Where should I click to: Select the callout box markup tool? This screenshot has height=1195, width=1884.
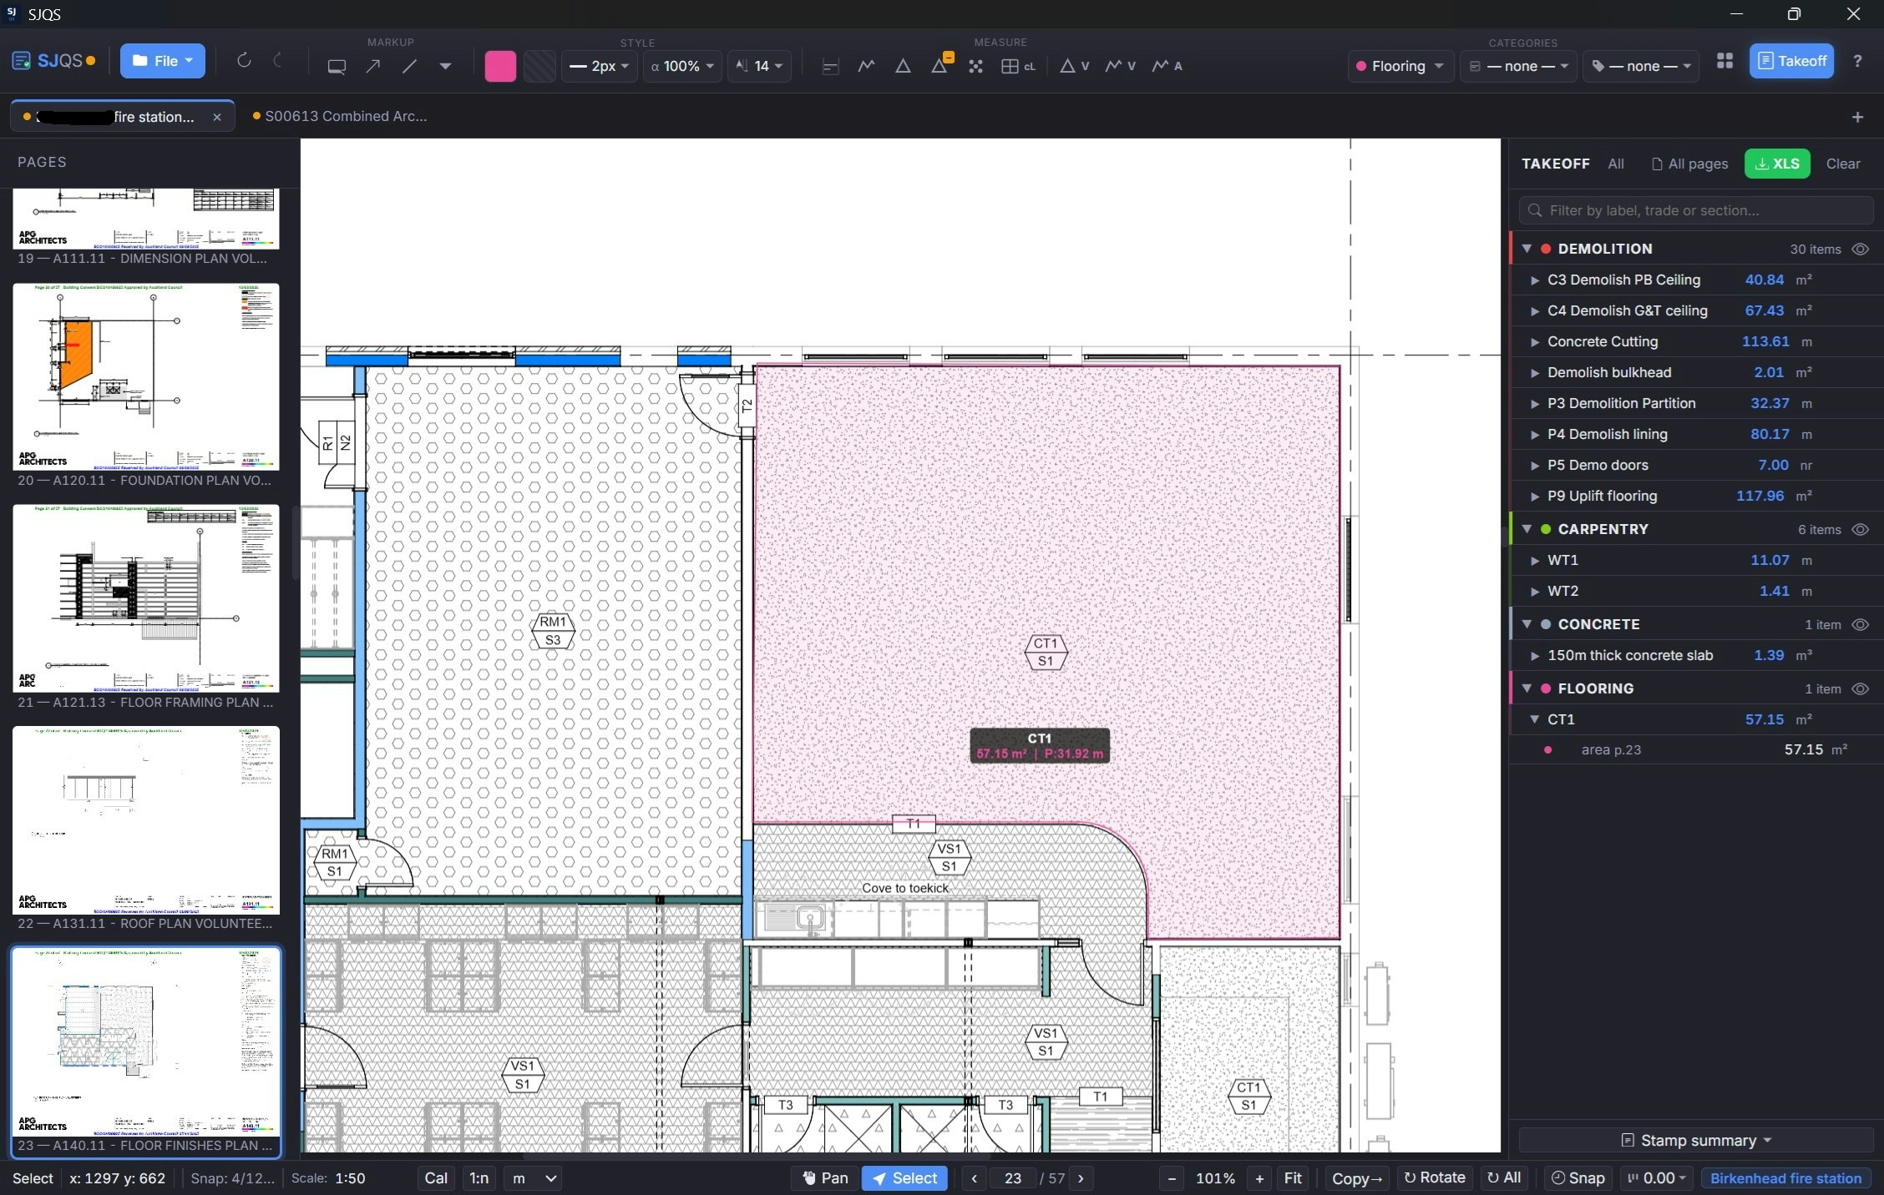coord(337,66)
